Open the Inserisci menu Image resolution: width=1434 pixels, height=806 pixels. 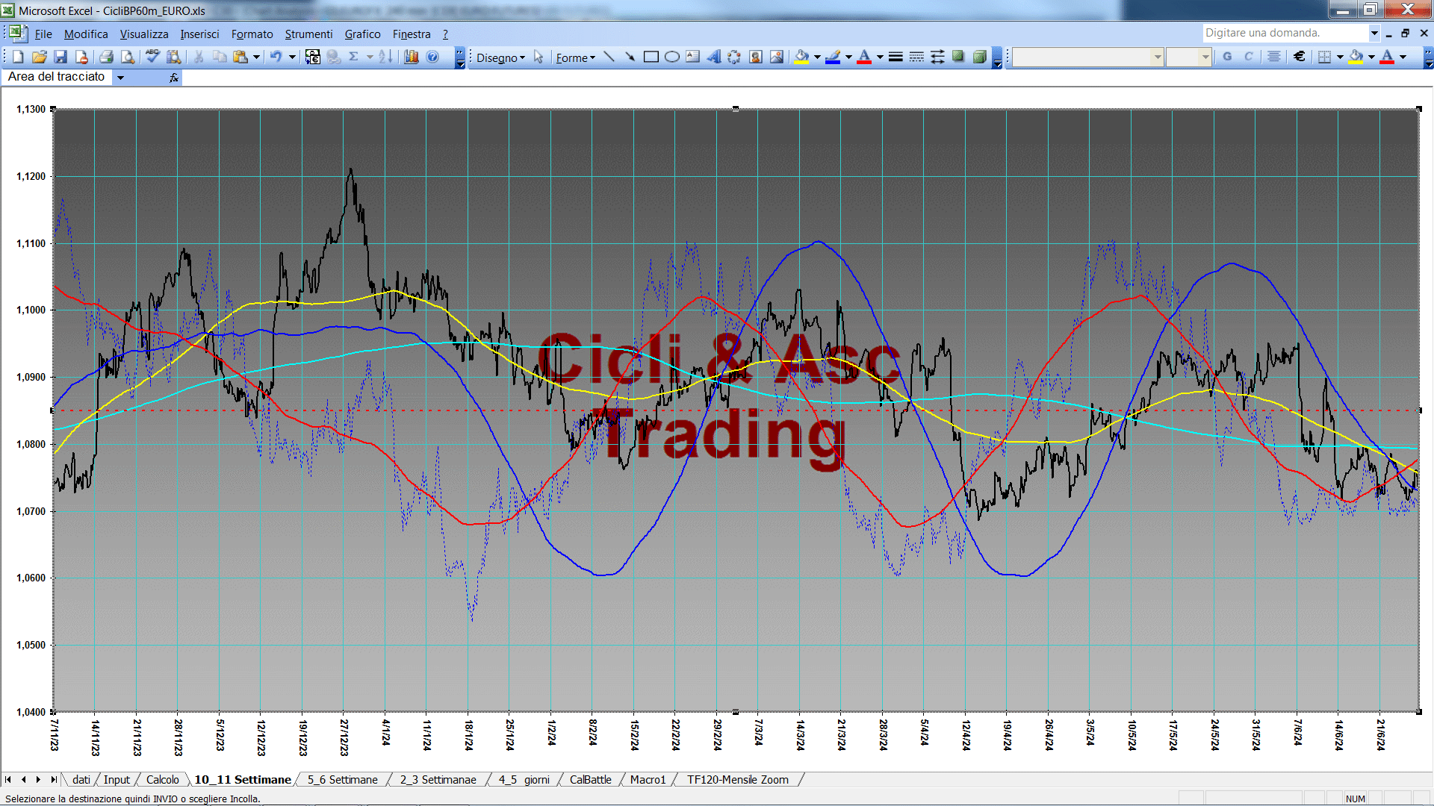199,34
